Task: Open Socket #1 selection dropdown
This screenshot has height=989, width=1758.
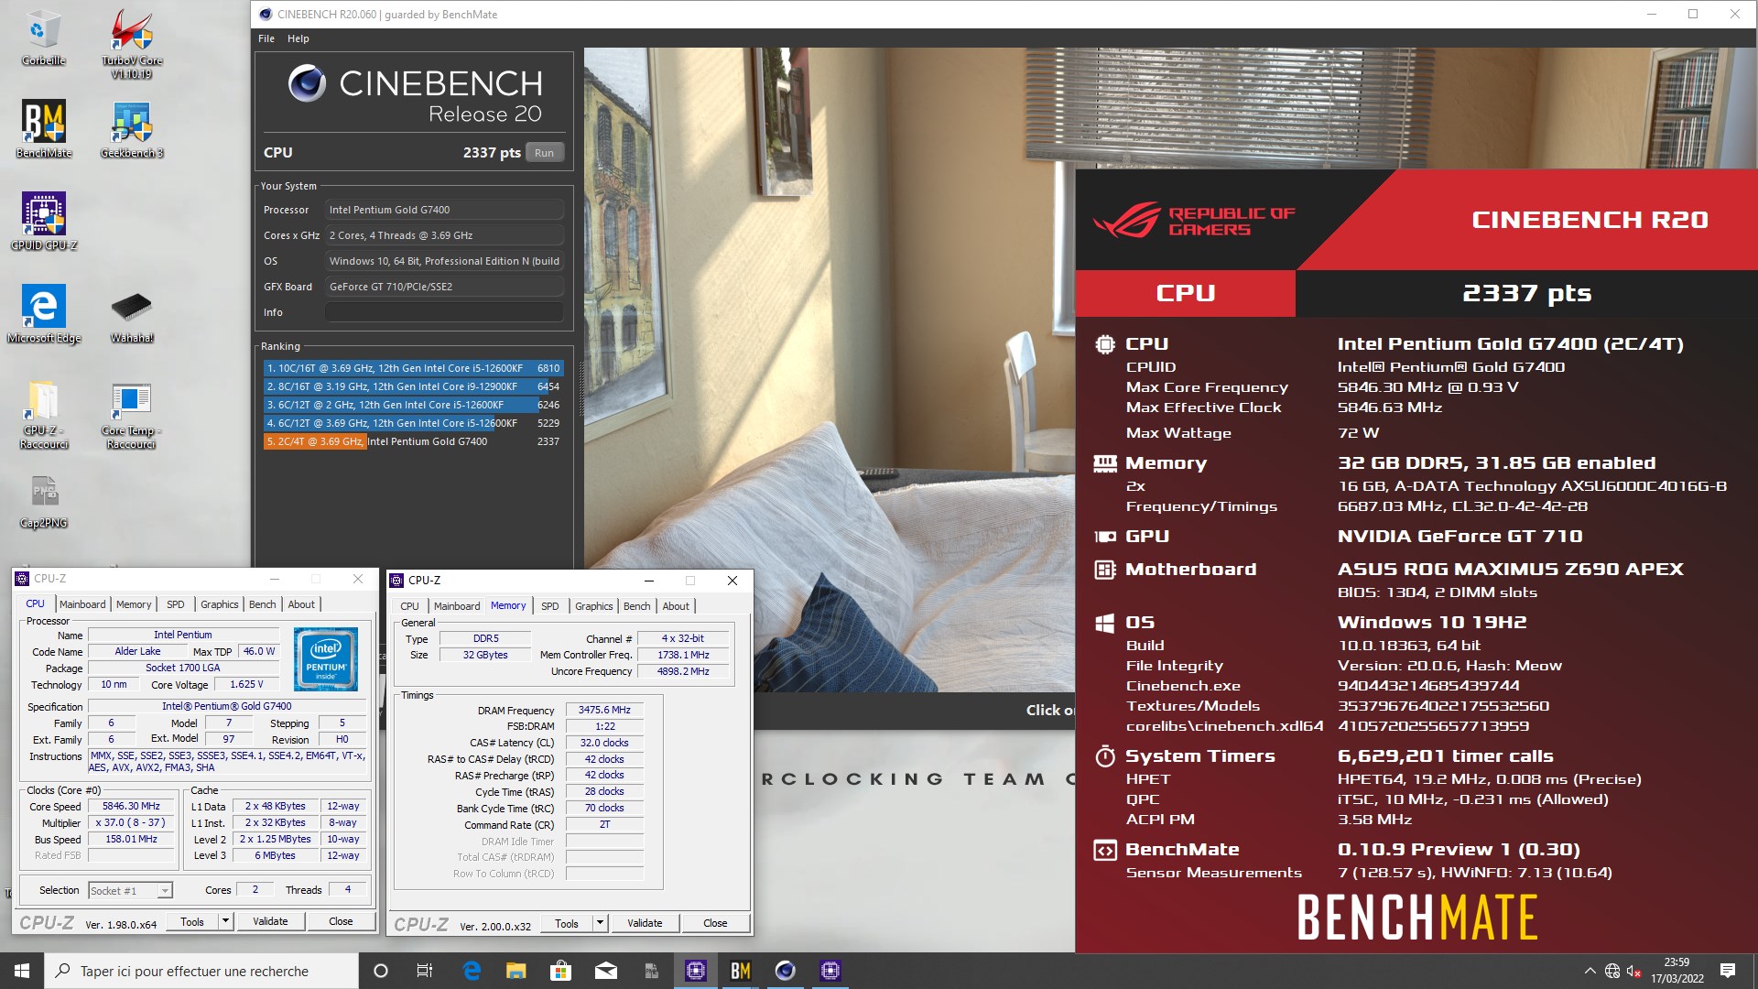Action: click(130, 890)
